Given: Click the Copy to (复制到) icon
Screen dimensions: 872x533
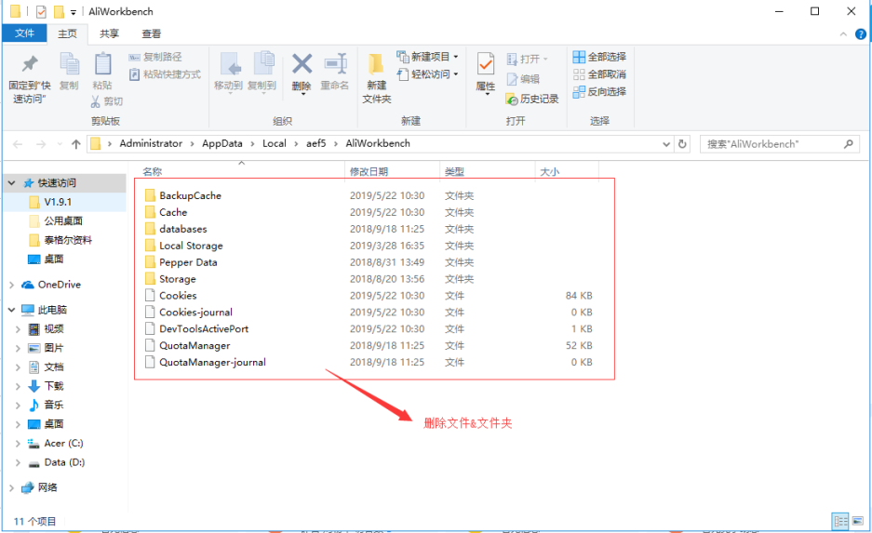Looking at the screenshot, I should tap(263, 73).
